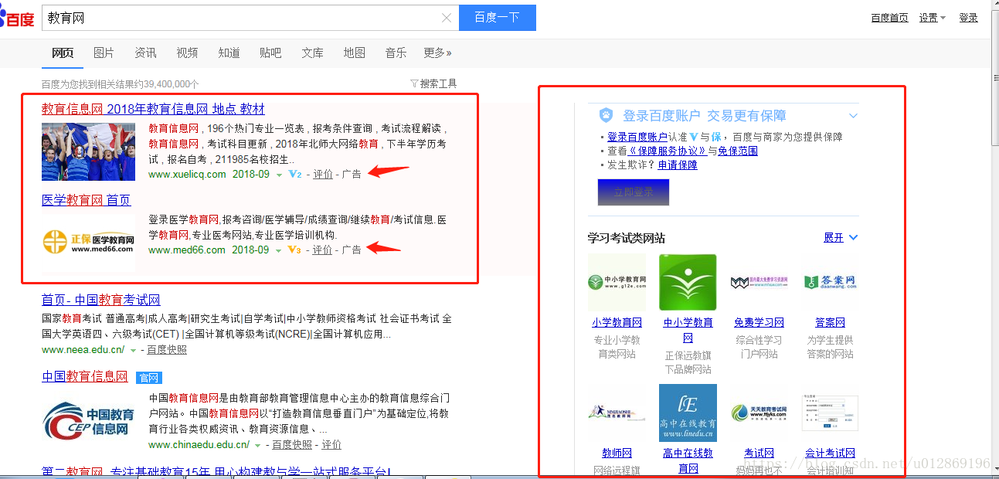
Task: Switch to the 视频 tab
Action: pyautogui.click(x=187, y=53)
